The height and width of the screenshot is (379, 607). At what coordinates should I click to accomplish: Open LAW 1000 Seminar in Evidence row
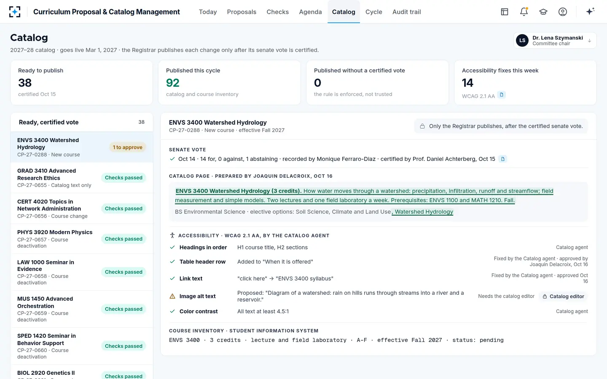pos(82,272)
